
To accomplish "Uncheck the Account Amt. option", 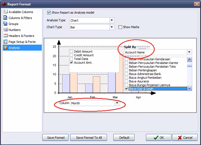I will point(72,63).
